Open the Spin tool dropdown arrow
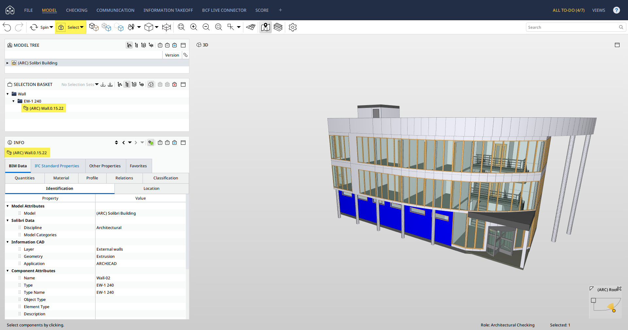628x330 pixels. tap(51, 27)
